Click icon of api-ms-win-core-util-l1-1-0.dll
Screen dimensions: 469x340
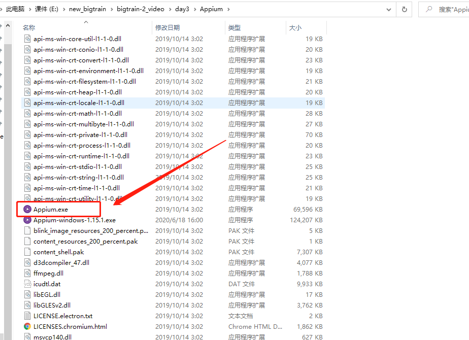click(27, 39)
